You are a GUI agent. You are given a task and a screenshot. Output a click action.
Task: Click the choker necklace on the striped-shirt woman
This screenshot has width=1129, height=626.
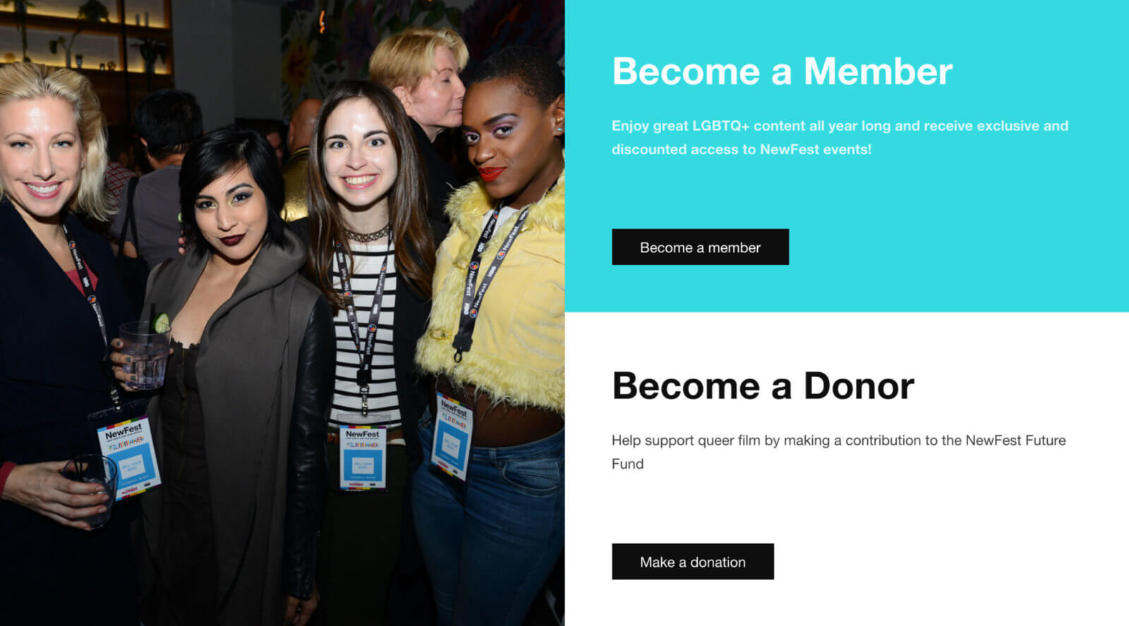point(367,235)
